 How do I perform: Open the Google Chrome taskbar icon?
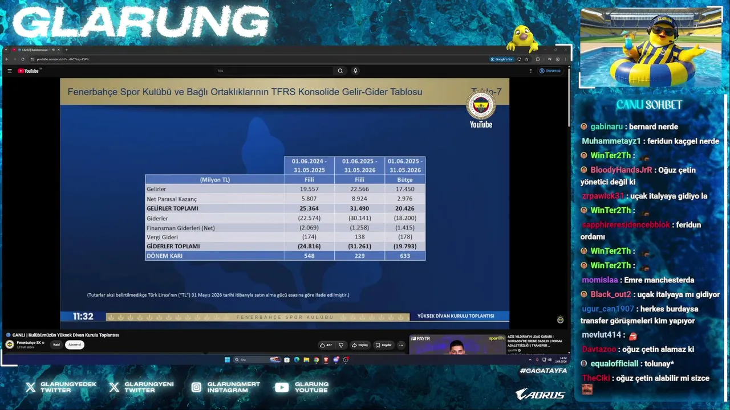317,360
